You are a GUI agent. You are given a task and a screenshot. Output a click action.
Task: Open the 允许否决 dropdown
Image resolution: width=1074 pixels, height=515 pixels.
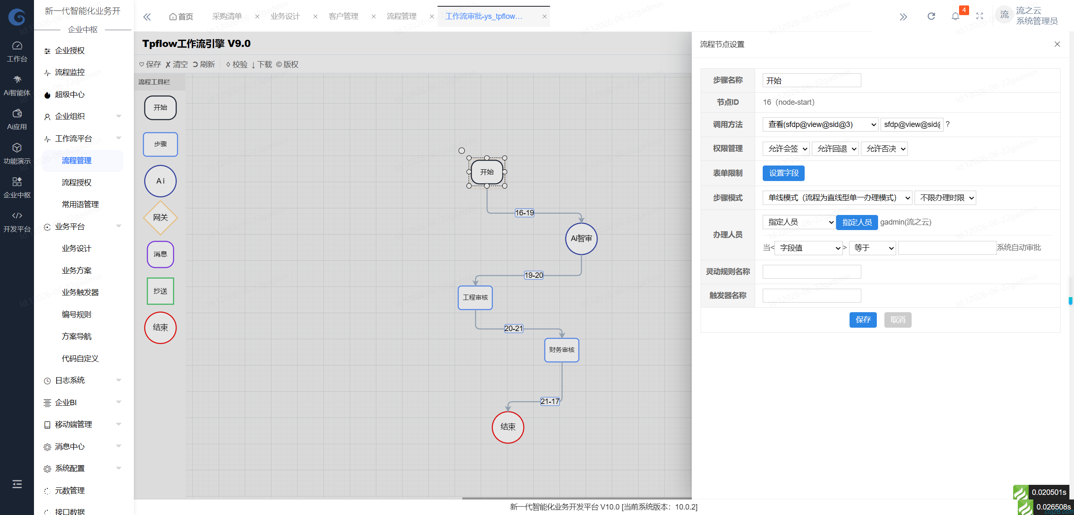(x=884, y=149)
